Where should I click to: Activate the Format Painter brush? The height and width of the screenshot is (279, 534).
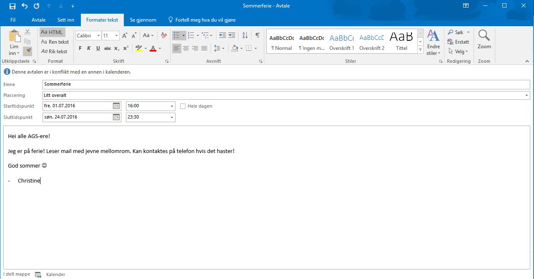tap(28, 51)
